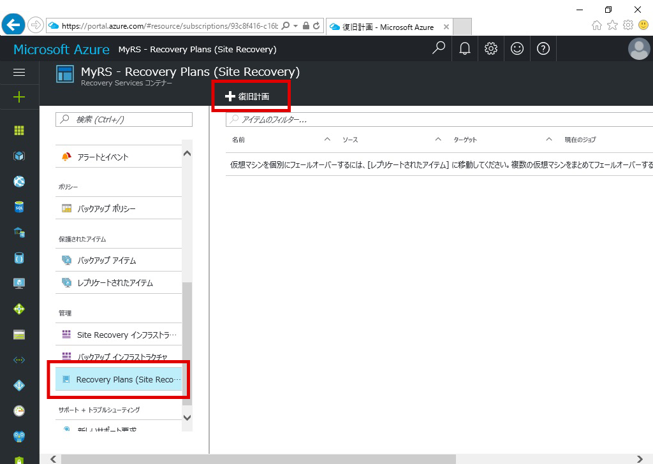Click the browser forward arrow button
Screen dimensions: 653x464
[x=36, y=25]
